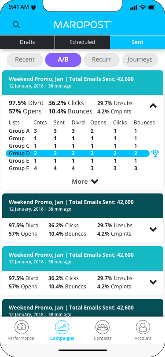Open the Account profile icon
Viewport: 165px width, 357px height.
pos(143,327)
